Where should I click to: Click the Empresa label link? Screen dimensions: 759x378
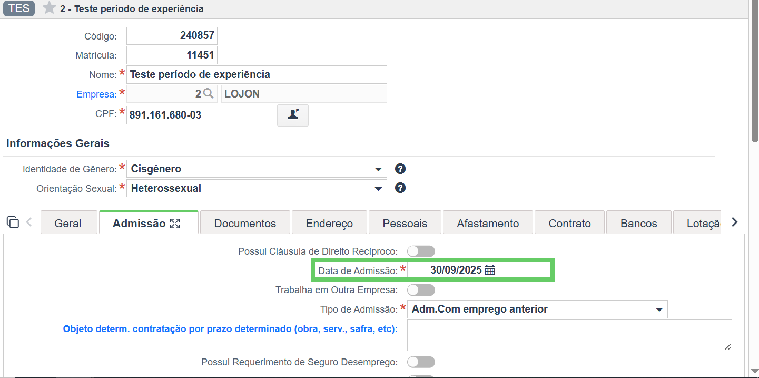coord(96,94)
